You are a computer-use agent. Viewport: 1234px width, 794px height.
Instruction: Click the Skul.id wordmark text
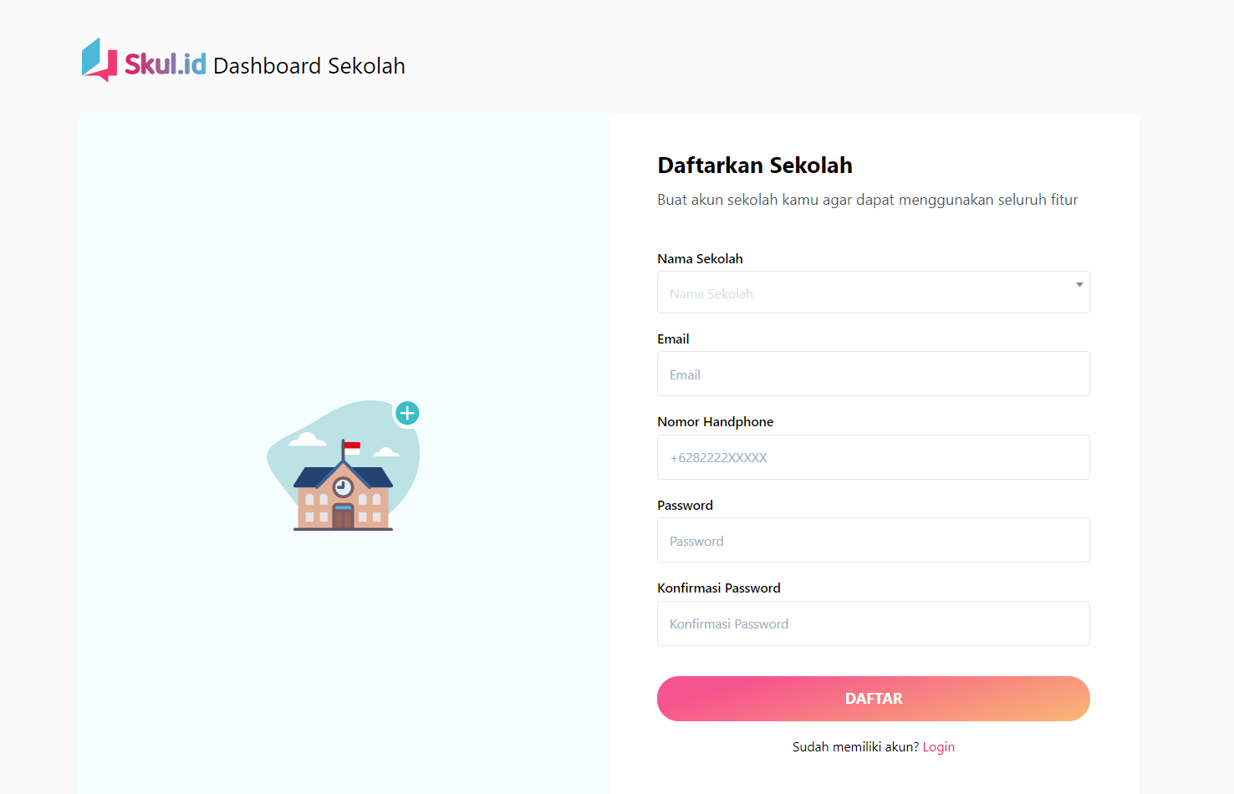pos(166,64)
